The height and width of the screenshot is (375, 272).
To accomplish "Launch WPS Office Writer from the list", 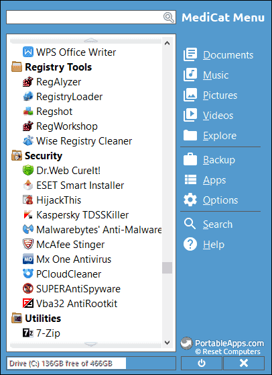I will (76, 52).
